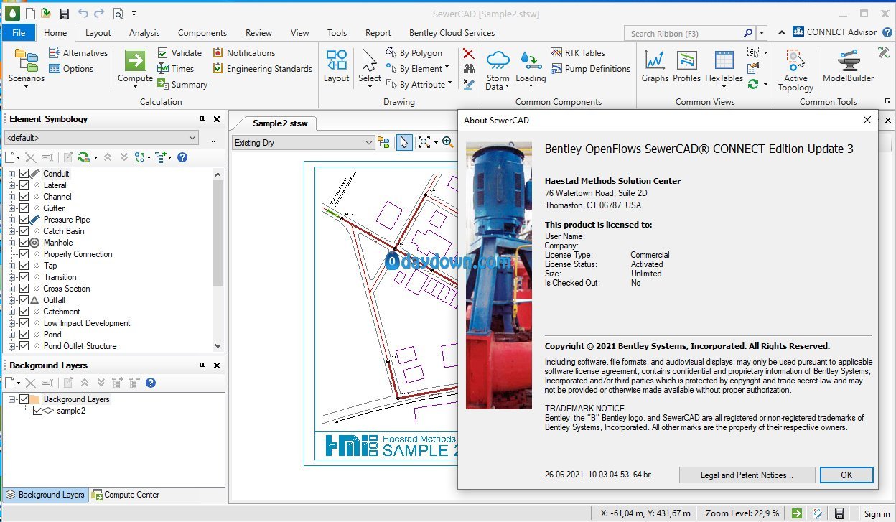
Task: Open Alternatives from the Calculation group
Action: [78, 52]
